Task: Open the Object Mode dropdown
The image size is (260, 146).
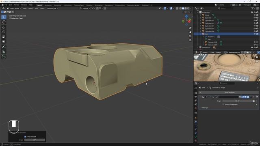Action: coord(14,8)
